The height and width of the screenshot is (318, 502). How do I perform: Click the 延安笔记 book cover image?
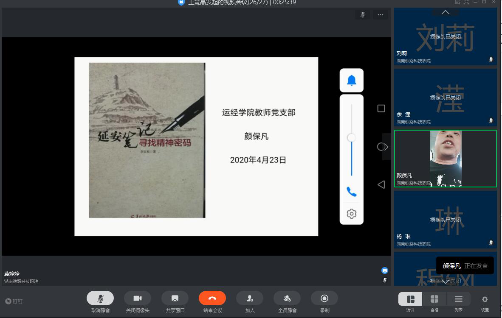[x=147, y=140]
